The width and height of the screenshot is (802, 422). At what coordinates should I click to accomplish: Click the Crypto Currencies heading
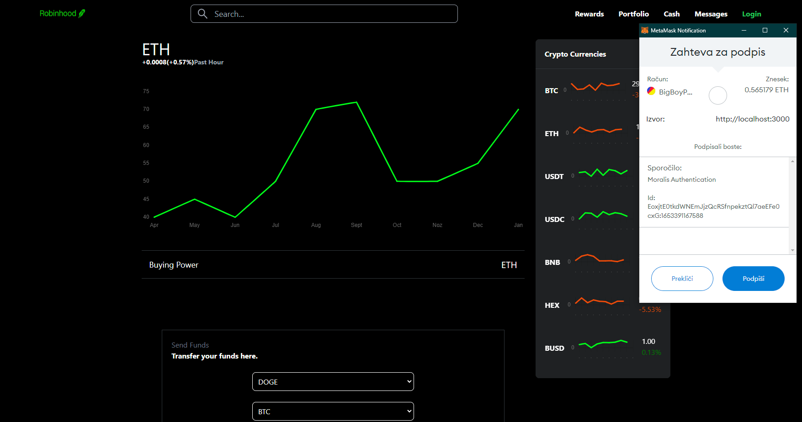575,54
